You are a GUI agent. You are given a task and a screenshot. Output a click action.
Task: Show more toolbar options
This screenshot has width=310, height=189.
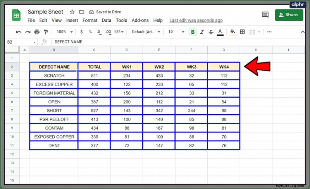click(x=269, y=32)
